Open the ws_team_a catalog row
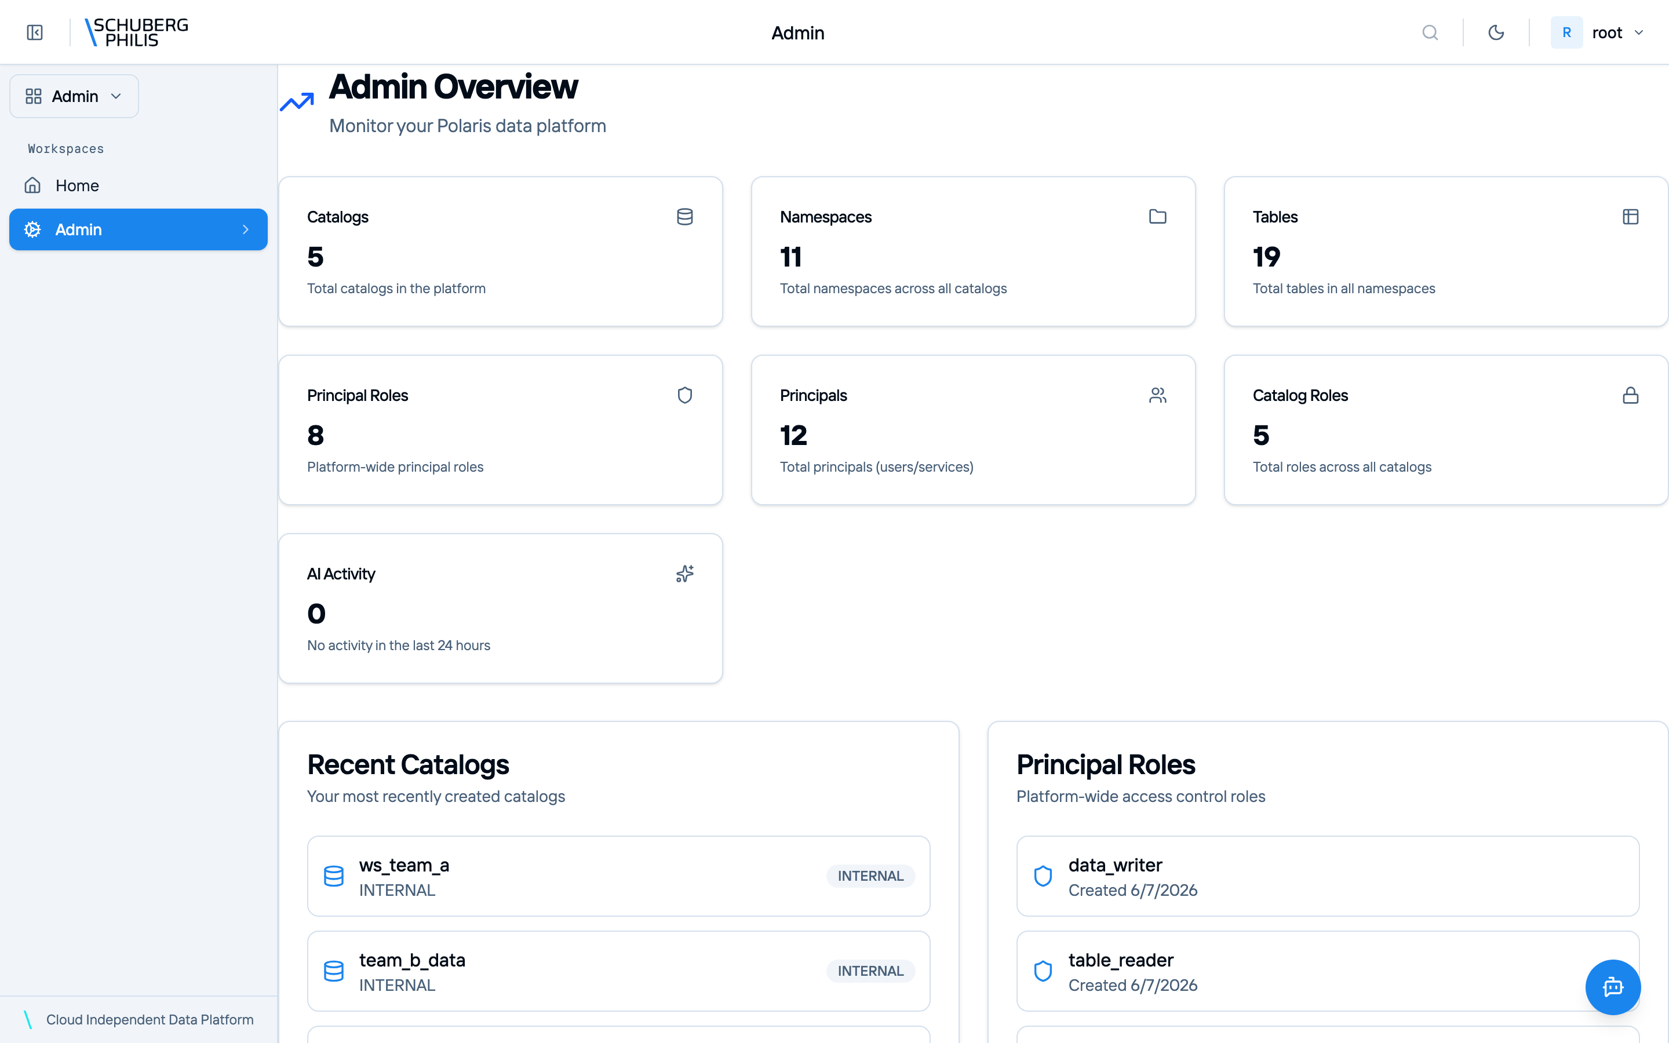Screen dimensions: 1669x1043 pos(619,876)
